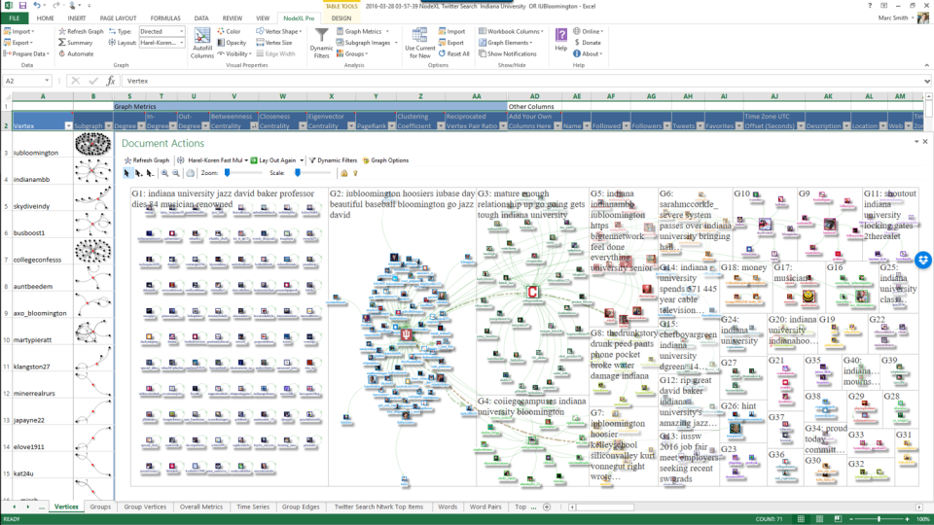The height and width of the screenshot is (525, 934).
Task: Switch to the HOME ribbon tab
Action: pyautogui.click(x=46, y=18)
